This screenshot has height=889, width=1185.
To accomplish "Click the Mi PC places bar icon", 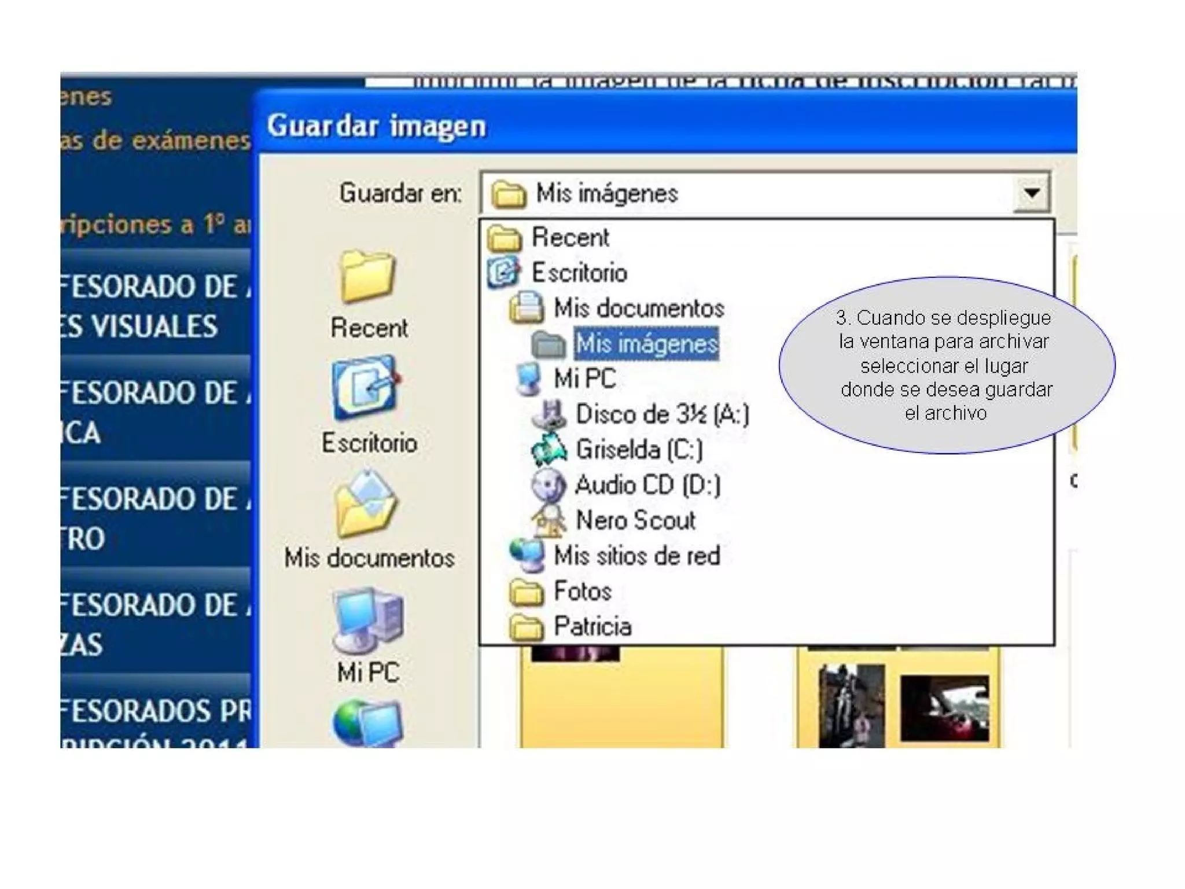I will [367, 620].
